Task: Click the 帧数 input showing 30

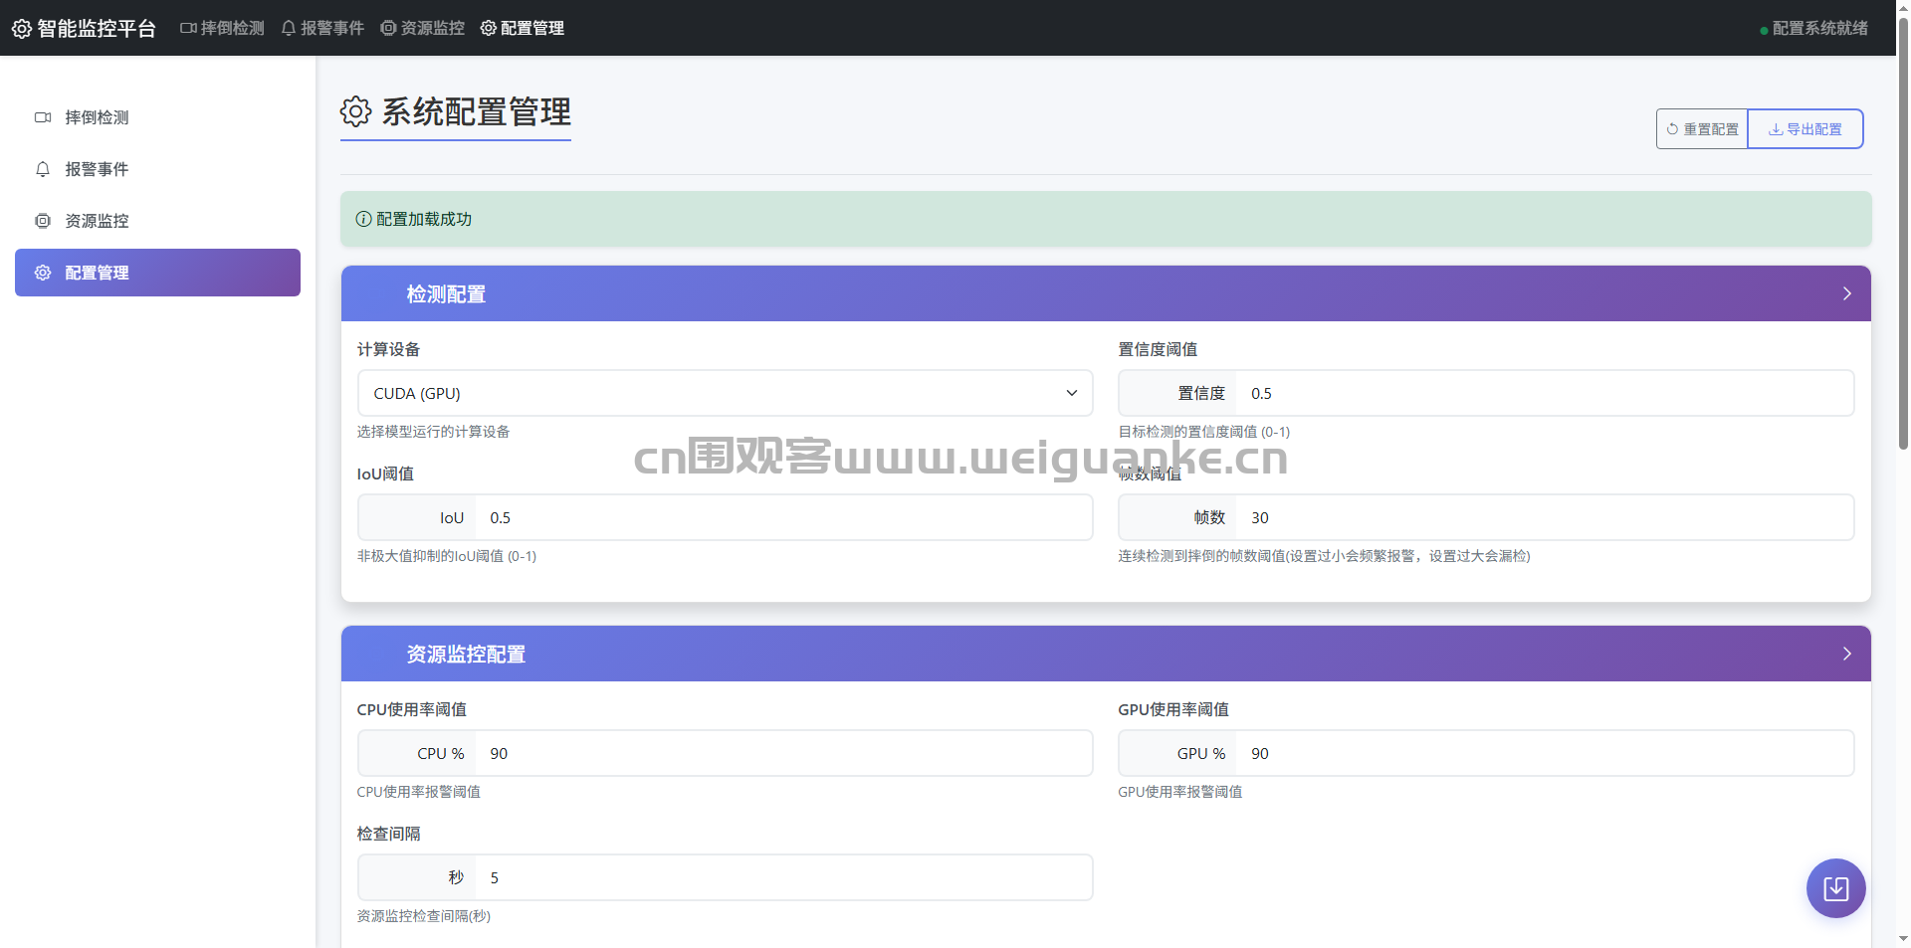Action: click(x=1544, y=517)
